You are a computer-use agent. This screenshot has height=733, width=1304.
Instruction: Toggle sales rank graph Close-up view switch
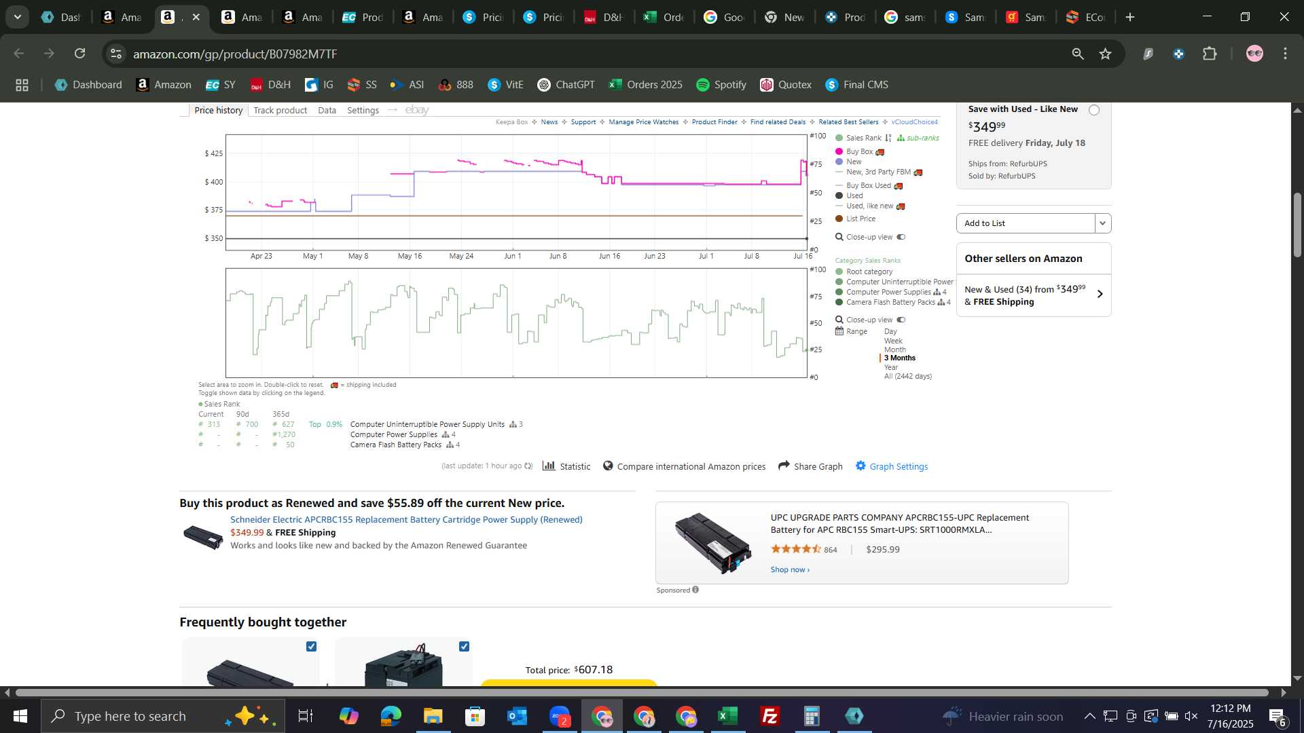point(901,320)
